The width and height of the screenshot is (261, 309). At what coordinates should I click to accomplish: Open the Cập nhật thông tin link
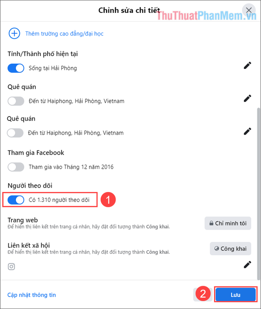32,295
